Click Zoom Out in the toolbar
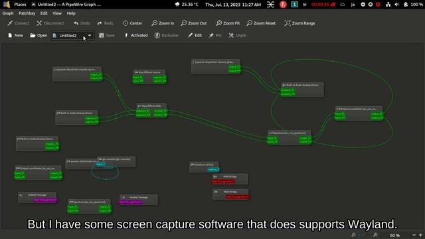 [x=194, y=23]
